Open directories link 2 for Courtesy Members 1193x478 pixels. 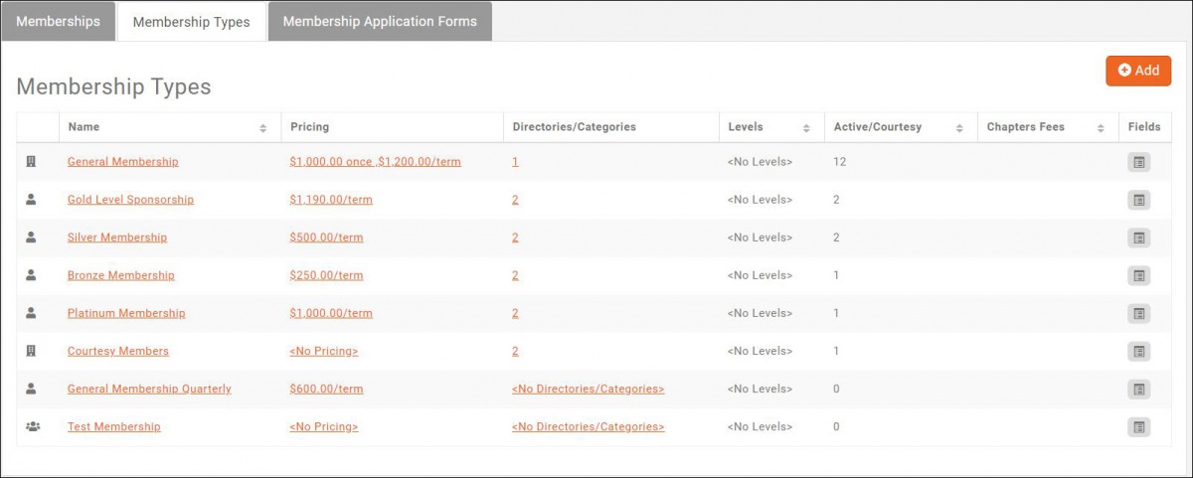click(515, 350)
